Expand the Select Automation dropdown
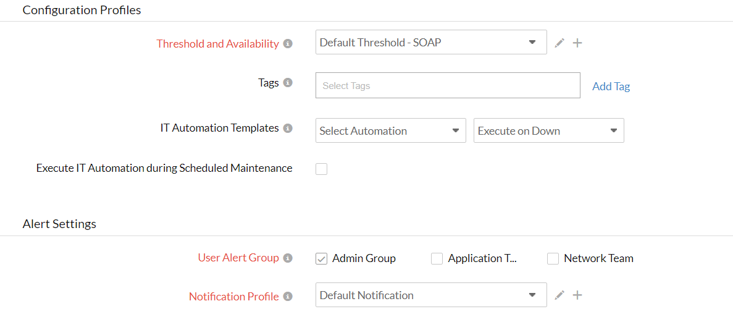 (x=390, y=131)
